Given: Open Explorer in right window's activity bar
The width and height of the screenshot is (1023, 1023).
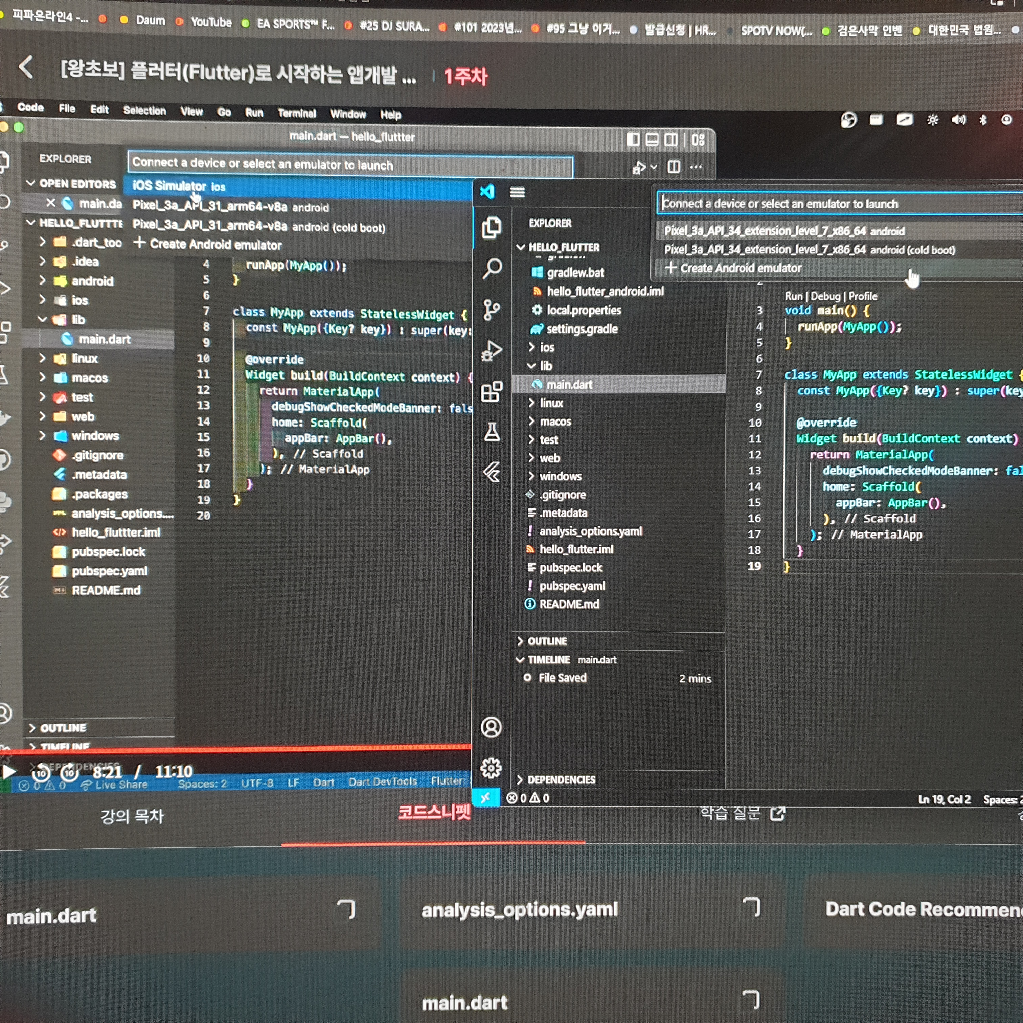Looking at the screenshot, I should (492, 228).
